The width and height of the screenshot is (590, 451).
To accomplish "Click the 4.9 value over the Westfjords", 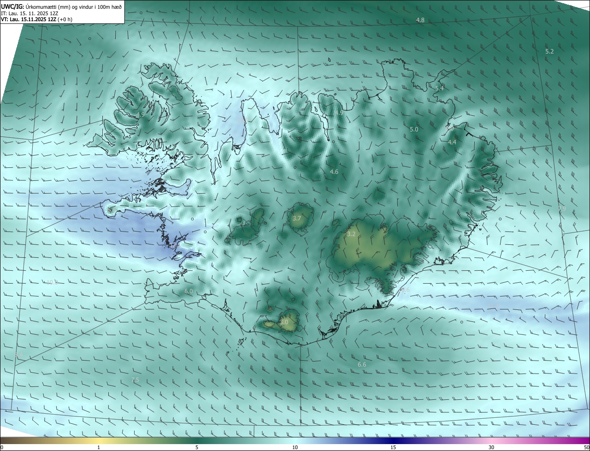I will tap(141, 114).
